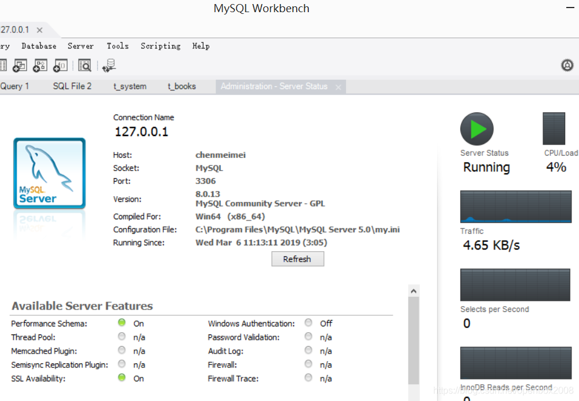Viewport: 579px width, 401px height.
Task: Click the connection name 127.0.0.1 heading
Action: 142,132
